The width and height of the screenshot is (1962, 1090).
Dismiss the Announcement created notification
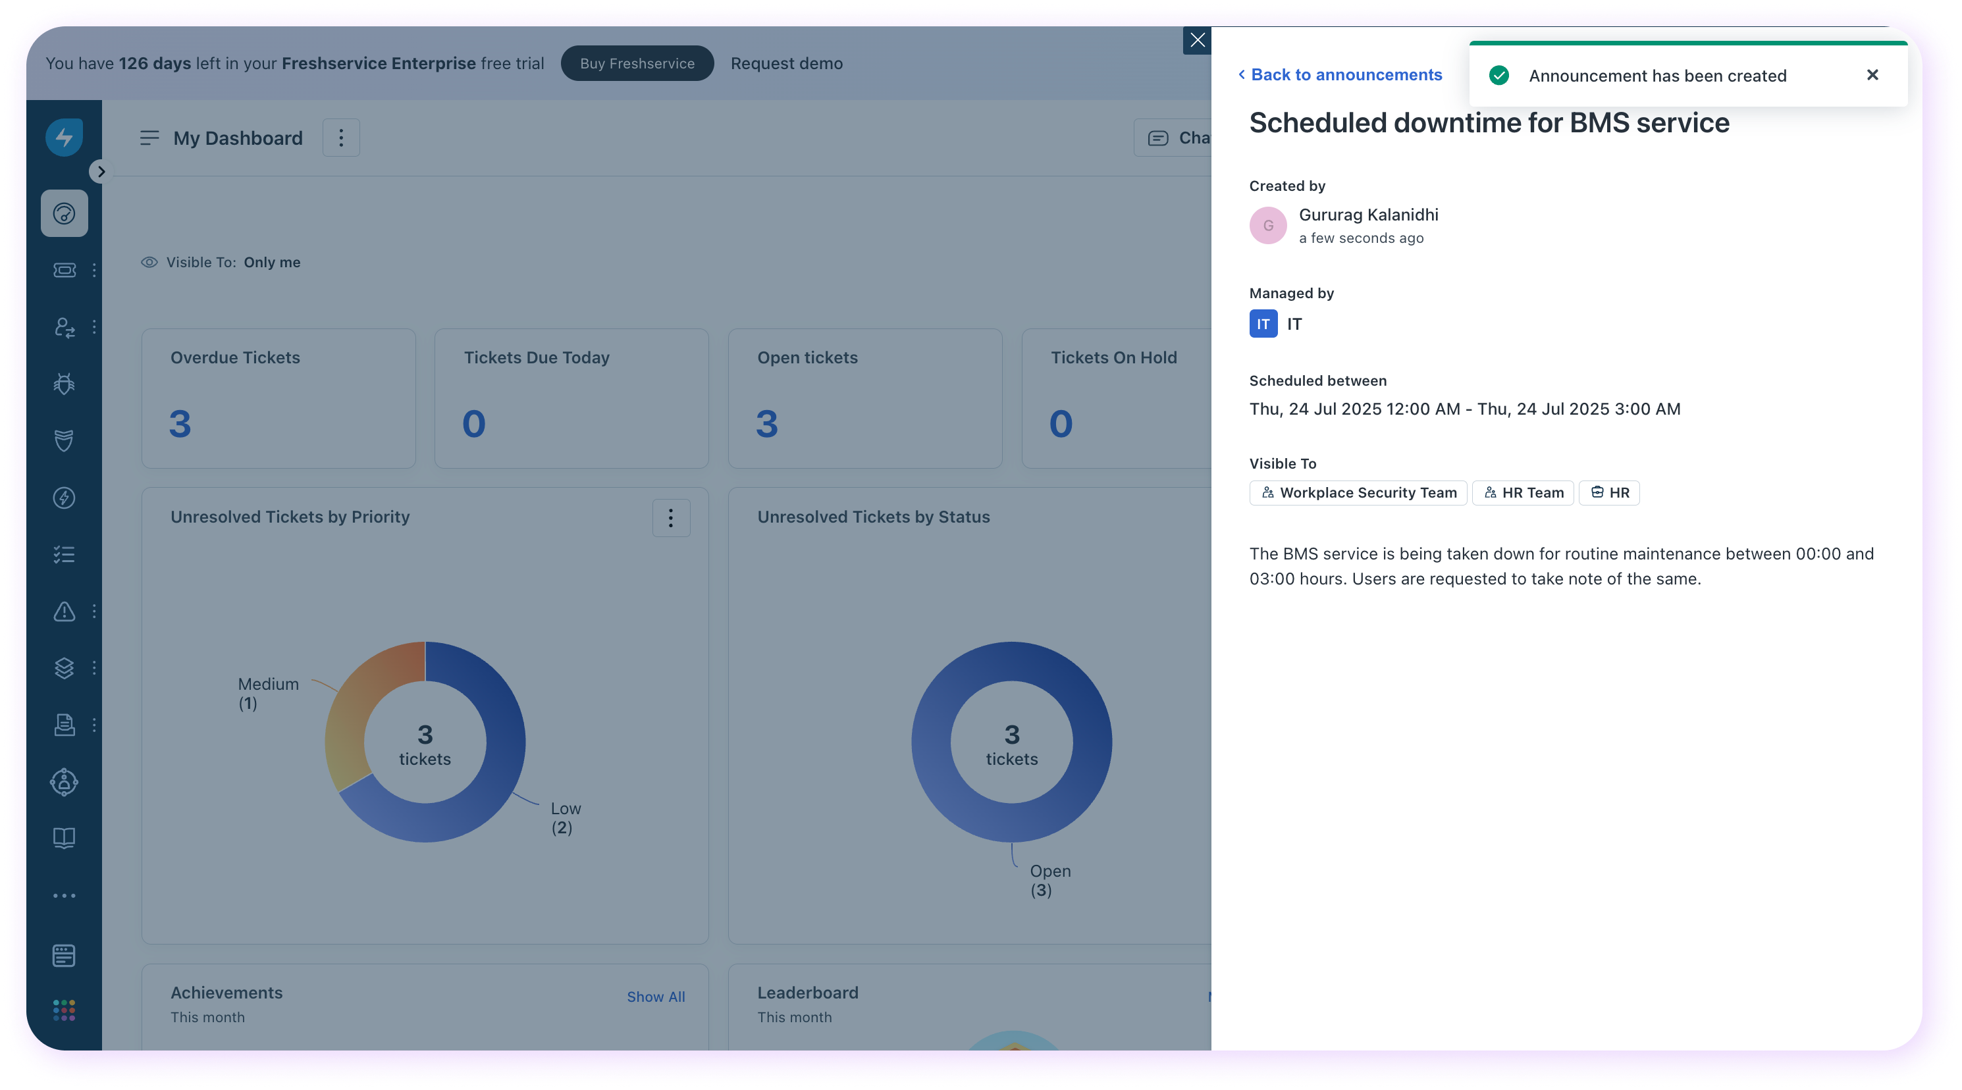(x=1872, y=74)
